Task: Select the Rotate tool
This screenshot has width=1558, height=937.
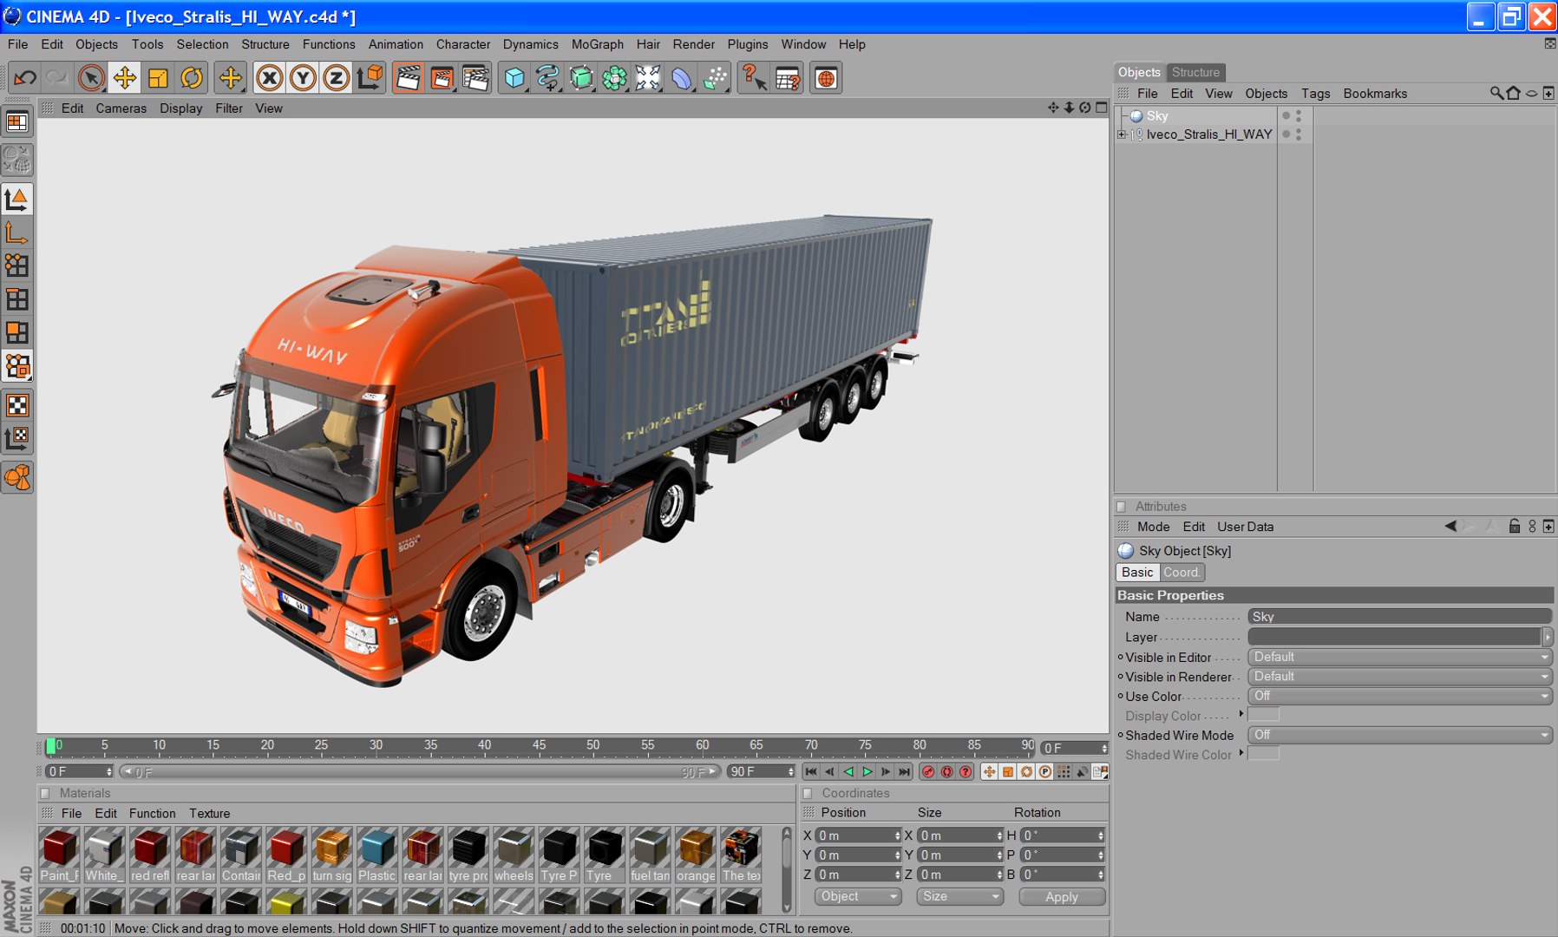Action: pos(192,78)
